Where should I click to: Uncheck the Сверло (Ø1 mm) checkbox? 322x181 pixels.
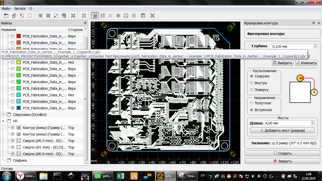[x=13, y=147]
